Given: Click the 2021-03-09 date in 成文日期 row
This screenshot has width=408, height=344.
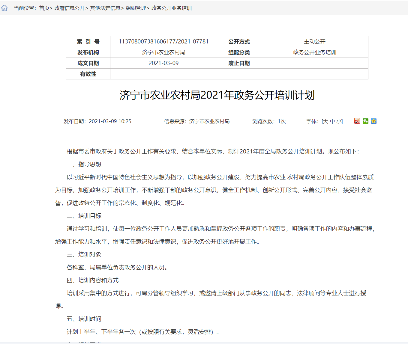Looking at the screenshot, I should (x=163, y=63).
